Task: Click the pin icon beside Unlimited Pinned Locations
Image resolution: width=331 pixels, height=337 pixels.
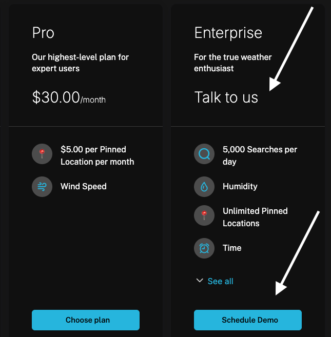Action: pos(204,216)
